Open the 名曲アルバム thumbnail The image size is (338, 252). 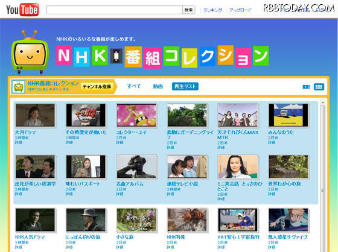tap(136, 166)
